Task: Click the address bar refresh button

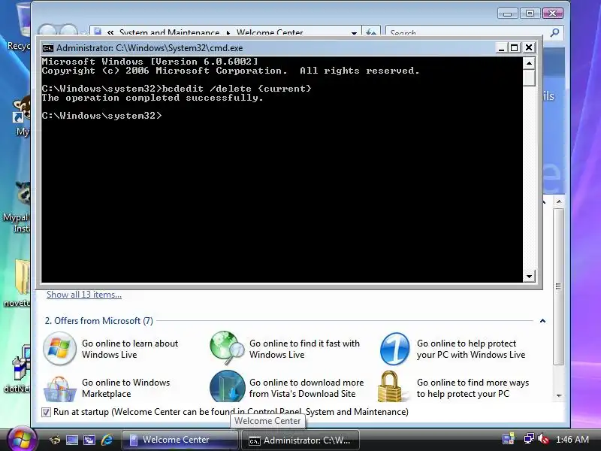Action: point(371,32)
